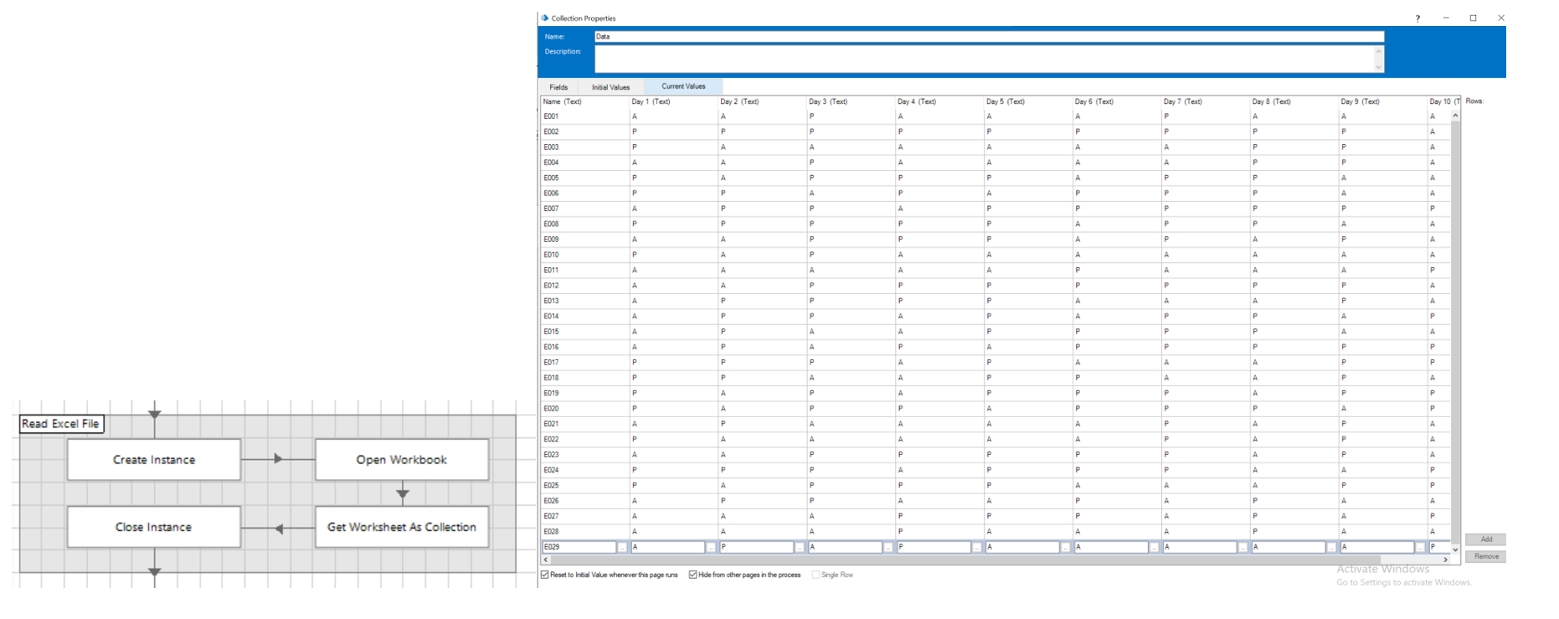Click Day 7 cell of row E022
Viewport: 1559px width, 619px height.
pos(1206,440)
